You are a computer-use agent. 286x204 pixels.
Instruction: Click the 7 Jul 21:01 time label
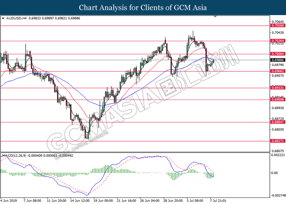pyautogui.click(x=218, y=201)
